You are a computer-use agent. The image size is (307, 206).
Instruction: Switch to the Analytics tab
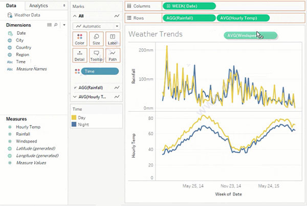tap(39, 5)
